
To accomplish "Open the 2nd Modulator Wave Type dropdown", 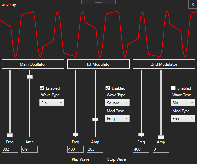I will point(183,103).
